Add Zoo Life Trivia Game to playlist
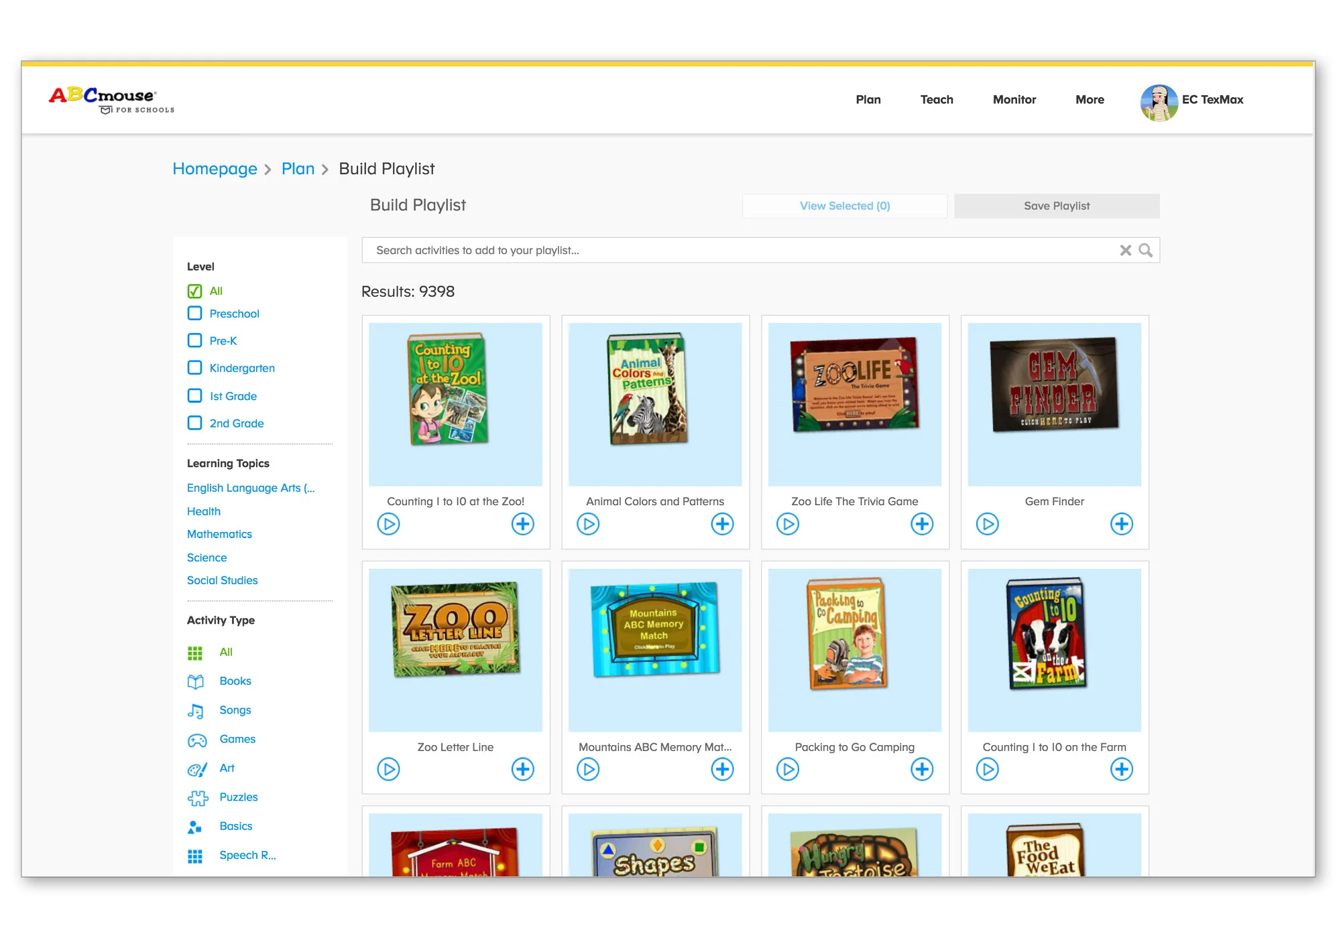Screen dimensions: 1341x938 922,524
